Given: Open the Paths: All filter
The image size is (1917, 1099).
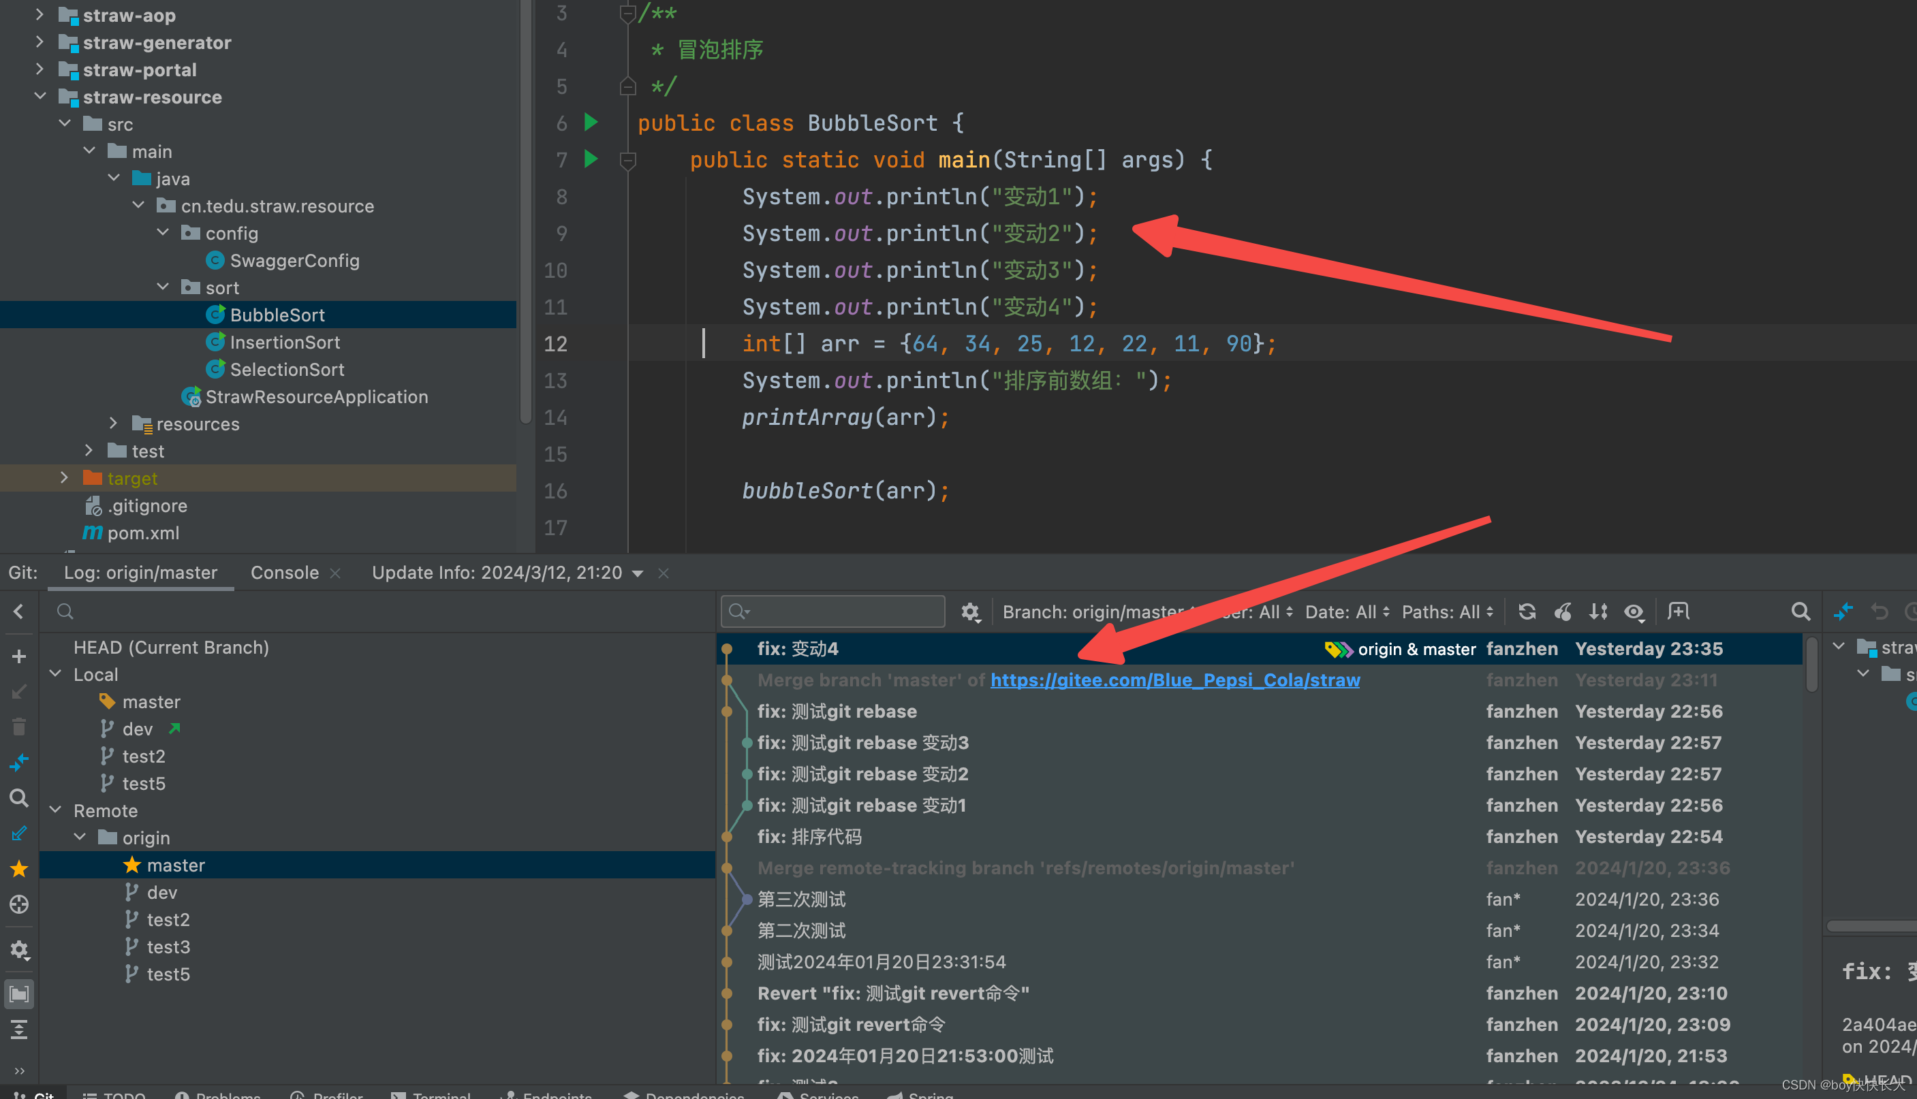Looking at the screenshot, I should pos(1448,611).
